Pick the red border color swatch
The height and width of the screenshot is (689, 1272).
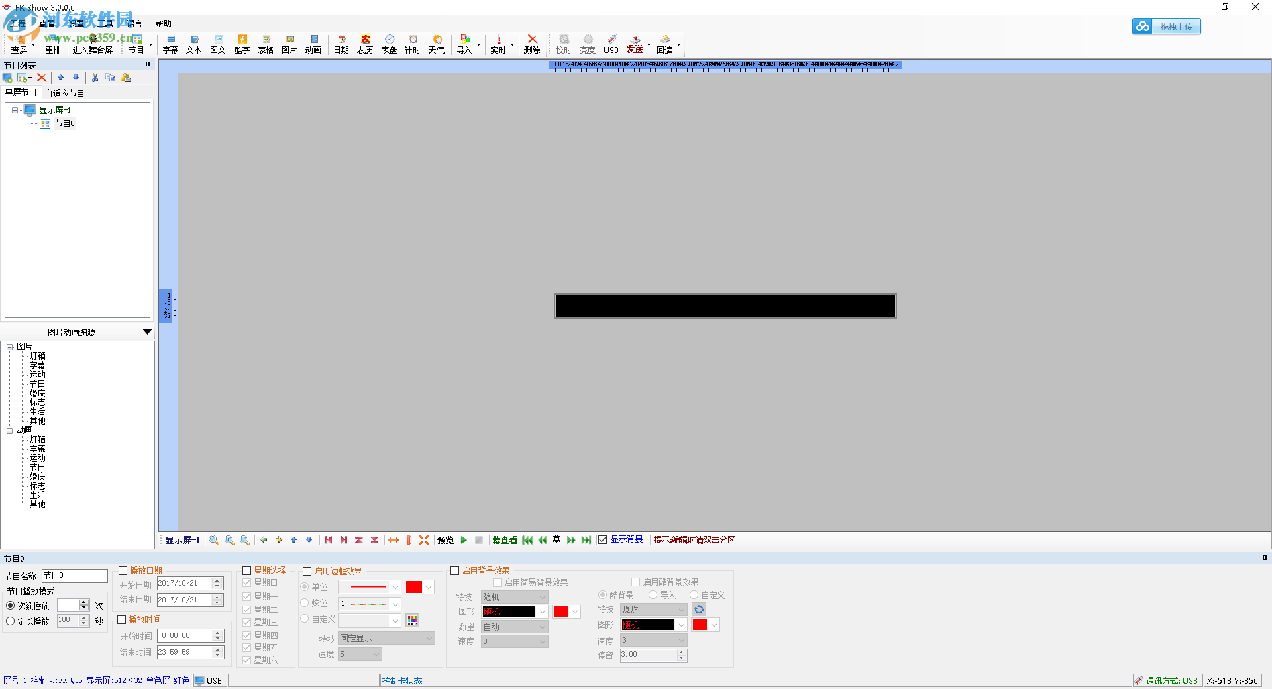[414, 587]
